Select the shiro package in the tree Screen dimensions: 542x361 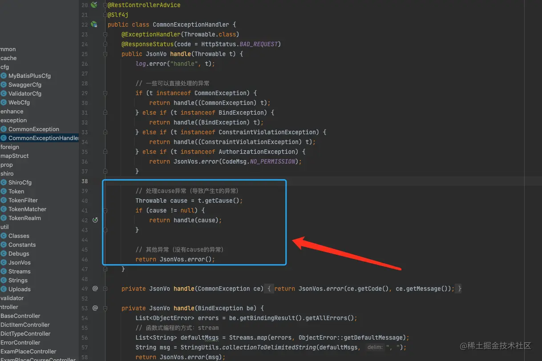pos(7,173)
